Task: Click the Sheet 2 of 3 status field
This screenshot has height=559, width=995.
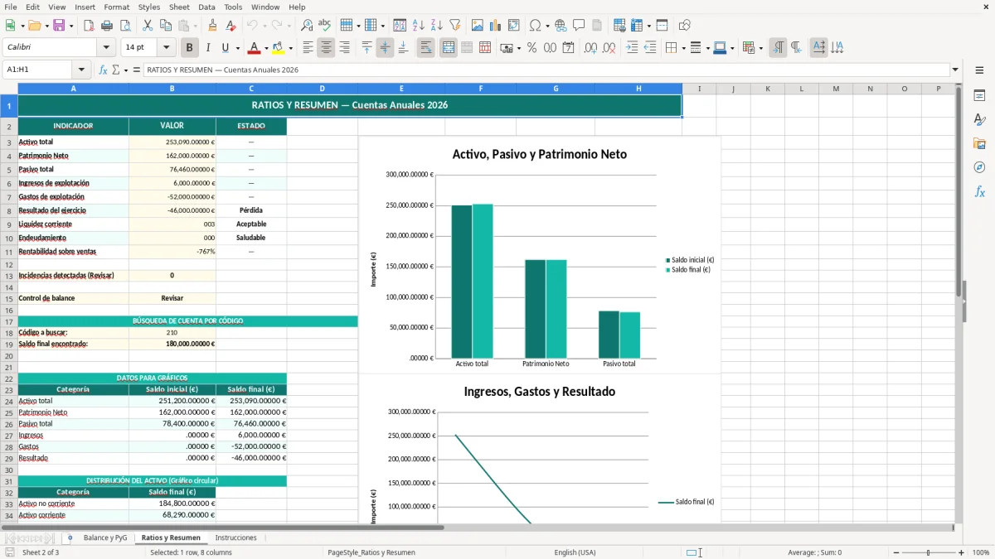Action: (x=41, y=552)
